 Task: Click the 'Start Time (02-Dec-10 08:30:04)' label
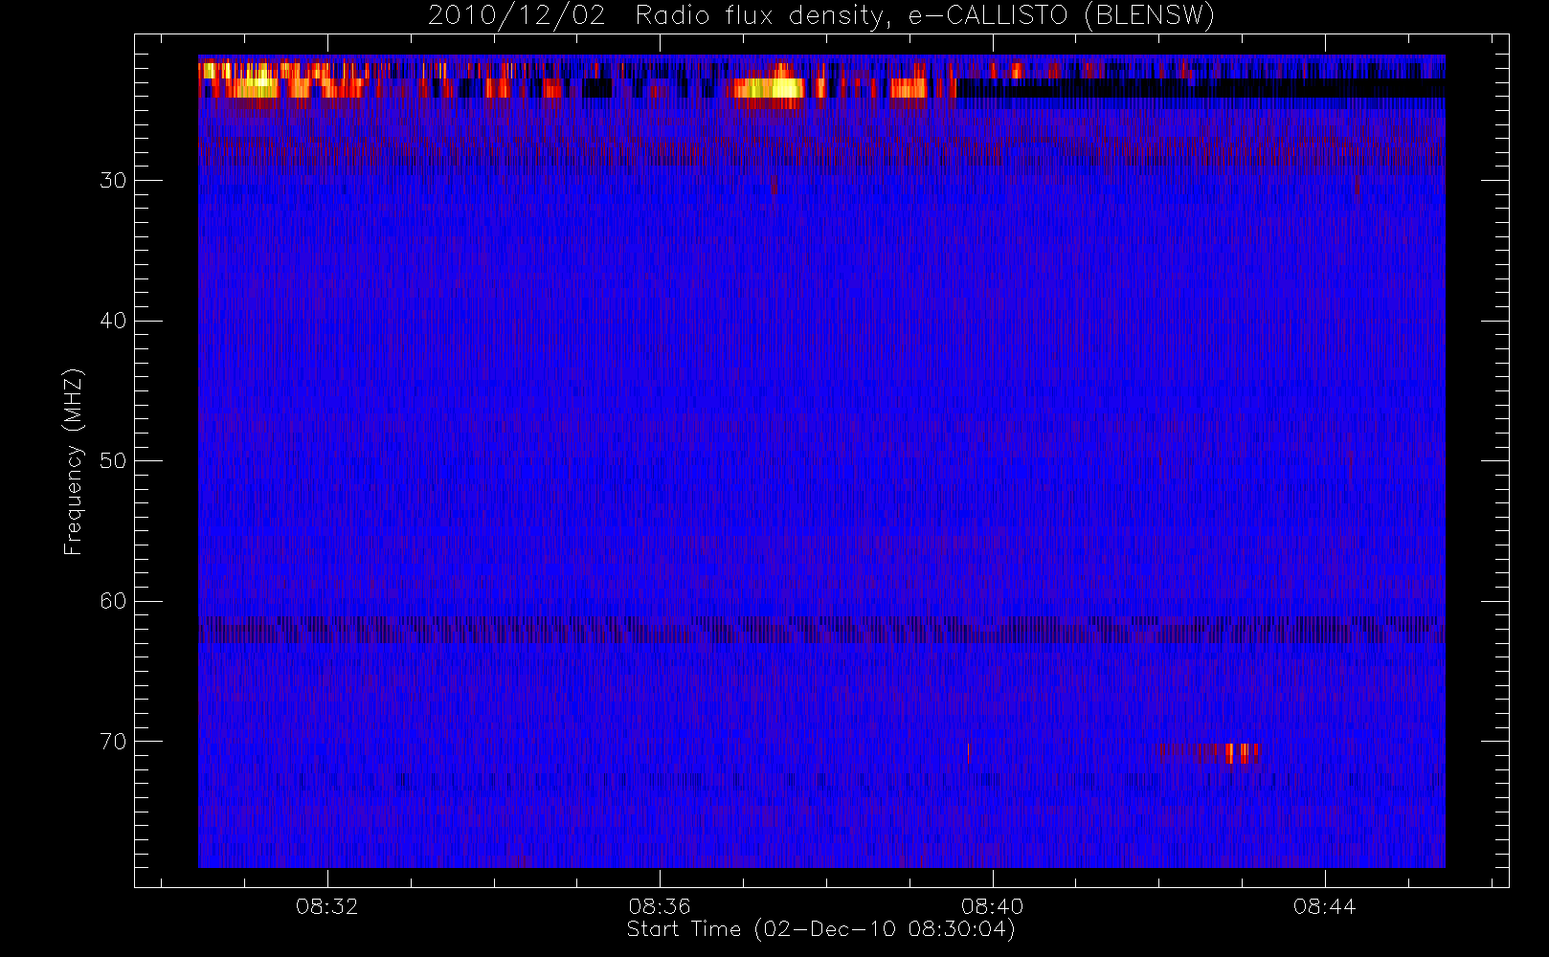point(820,929)
